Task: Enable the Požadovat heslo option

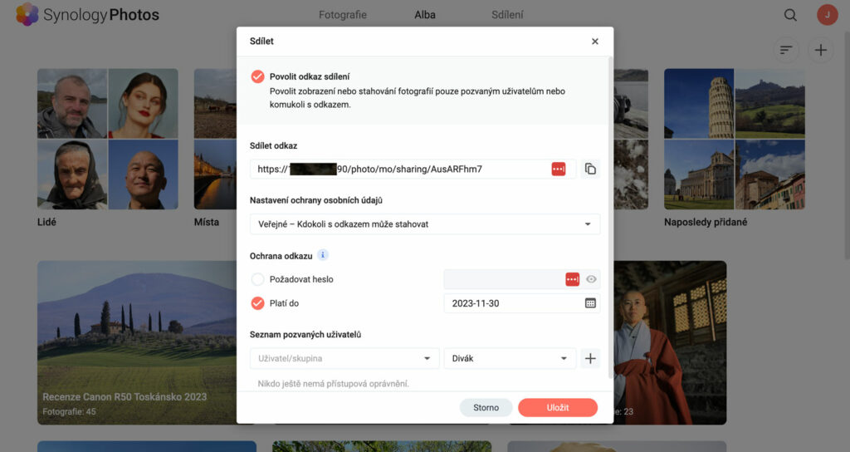Action: point(257,279)
